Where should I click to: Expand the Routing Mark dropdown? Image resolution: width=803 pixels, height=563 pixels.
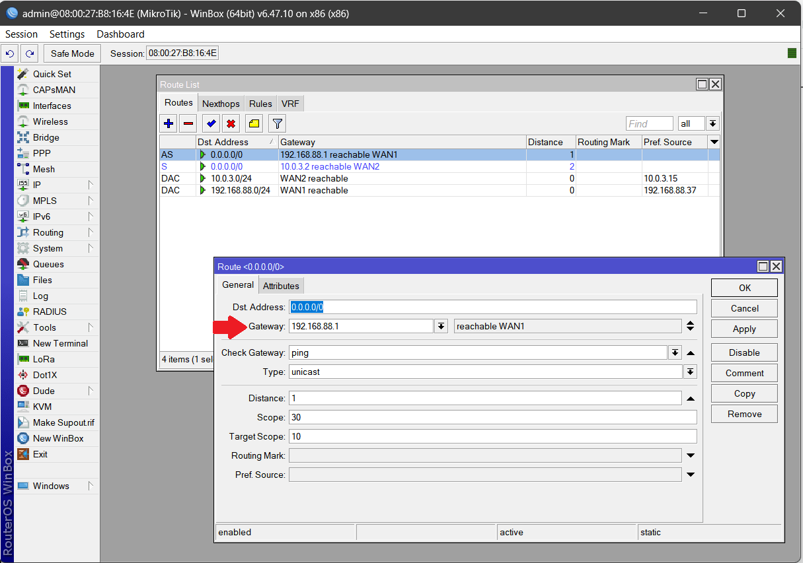(689, 455)
